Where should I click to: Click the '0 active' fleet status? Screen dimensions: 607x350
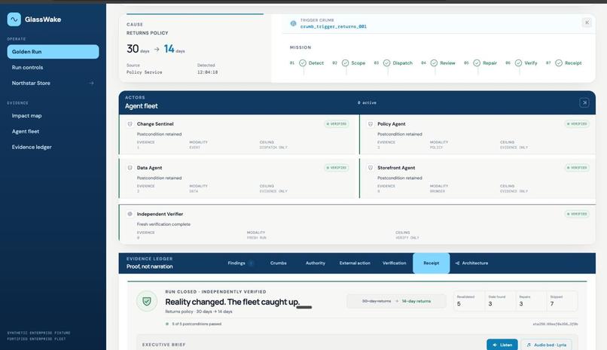(x=367, y=103)
